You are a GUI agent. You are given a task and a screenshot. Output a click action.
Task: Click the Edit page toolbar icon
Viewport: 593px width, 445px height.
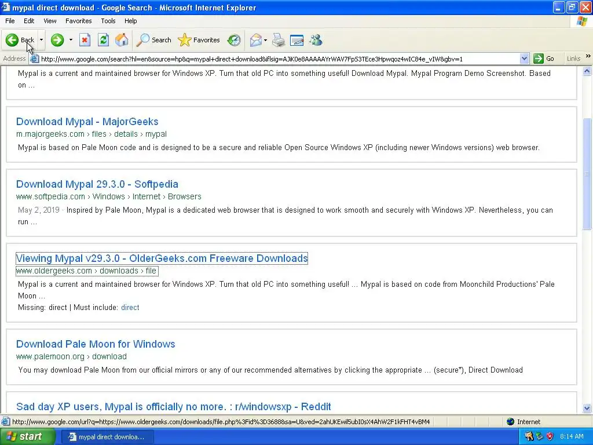[297, 40]
